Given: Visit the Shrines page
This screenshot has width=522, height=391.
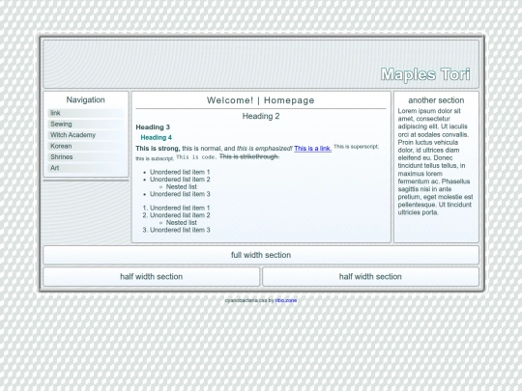Looking at the screenshot, I should 86,157.
